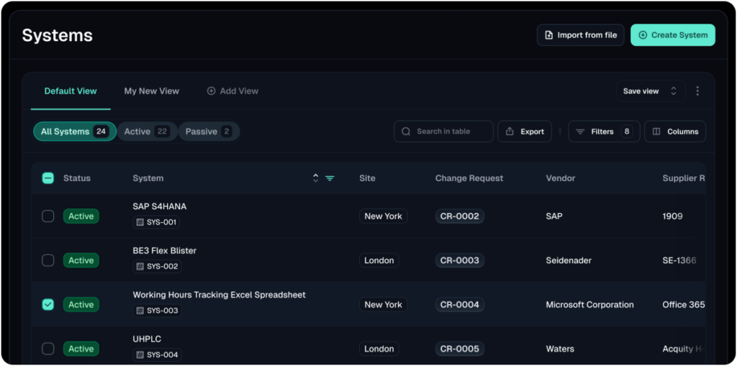Open the Save view dropdown

650,91
